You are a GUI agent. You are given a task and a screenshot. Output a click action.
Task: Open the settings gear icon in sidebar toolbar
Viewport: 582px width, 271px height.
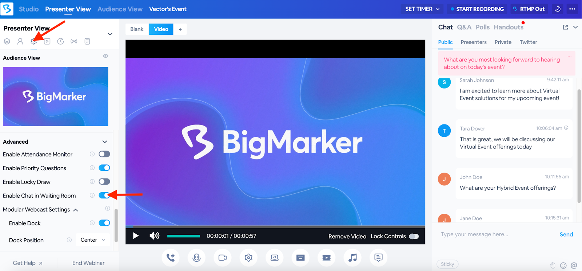pyautogui.click(x=34, y=41)
